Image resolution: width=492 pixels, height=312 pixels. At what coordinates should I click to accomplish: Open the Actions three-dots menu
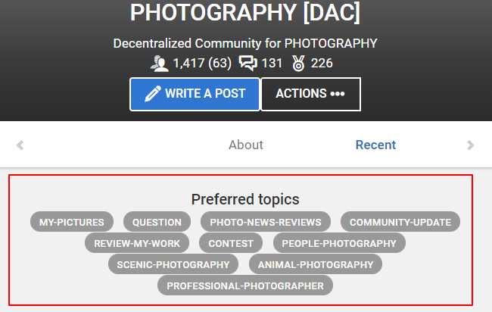pyautogui.click(x=310, y=94)
